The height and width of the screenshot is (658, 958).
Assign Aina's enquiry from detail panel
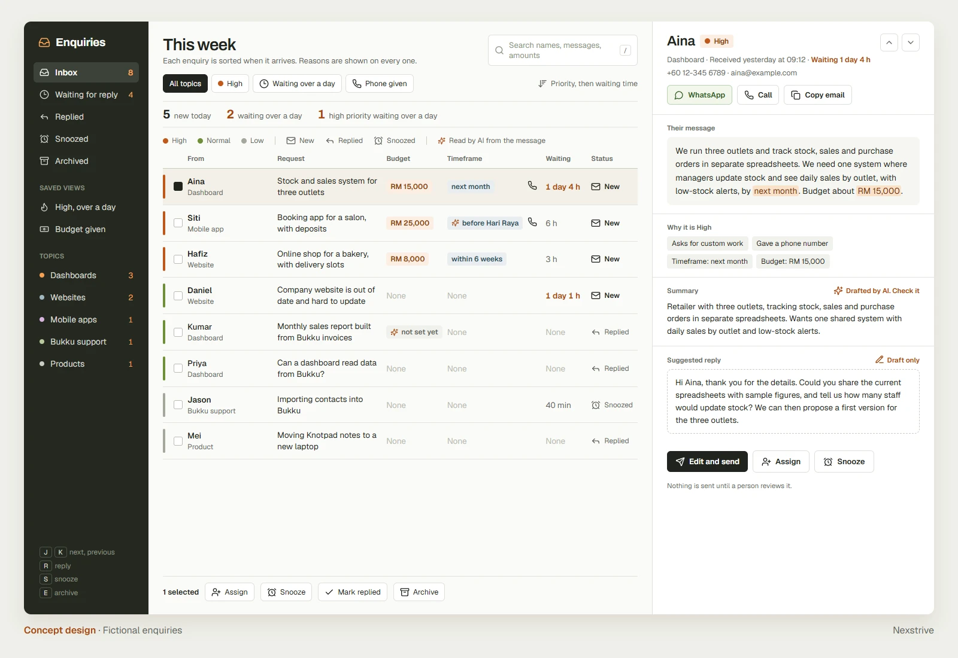coord(781,462)
